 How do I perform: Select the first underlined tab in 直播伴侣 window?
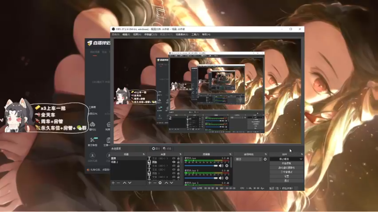[x=95, y=52]
